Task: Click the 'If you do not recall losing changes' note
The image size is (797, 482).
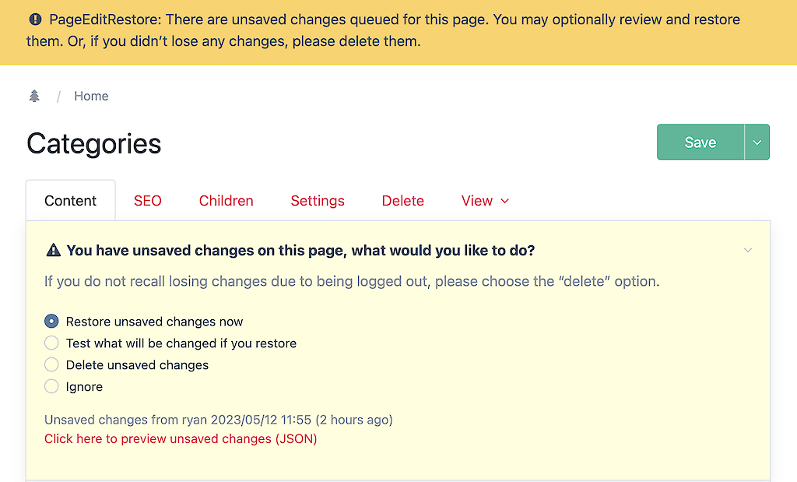Action: pyautogui.click(x=352, y=281)
